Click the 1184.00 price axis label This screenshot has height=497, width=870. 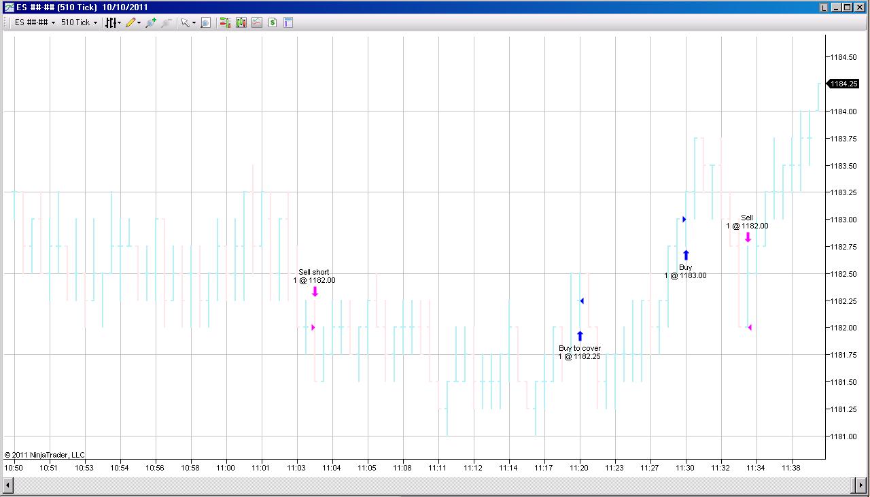pyautogui.click(x=843, y=112)
